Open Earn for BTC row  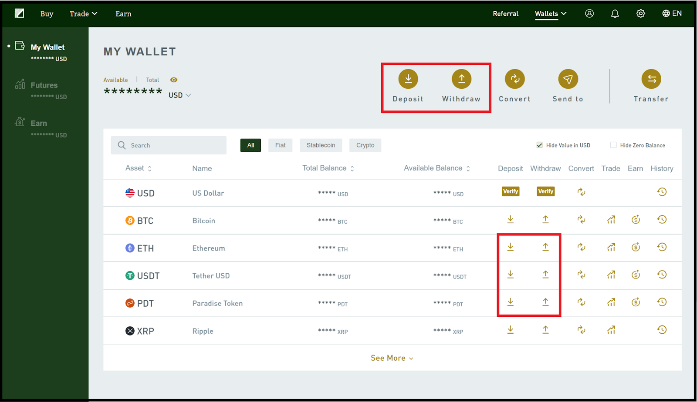636,219
